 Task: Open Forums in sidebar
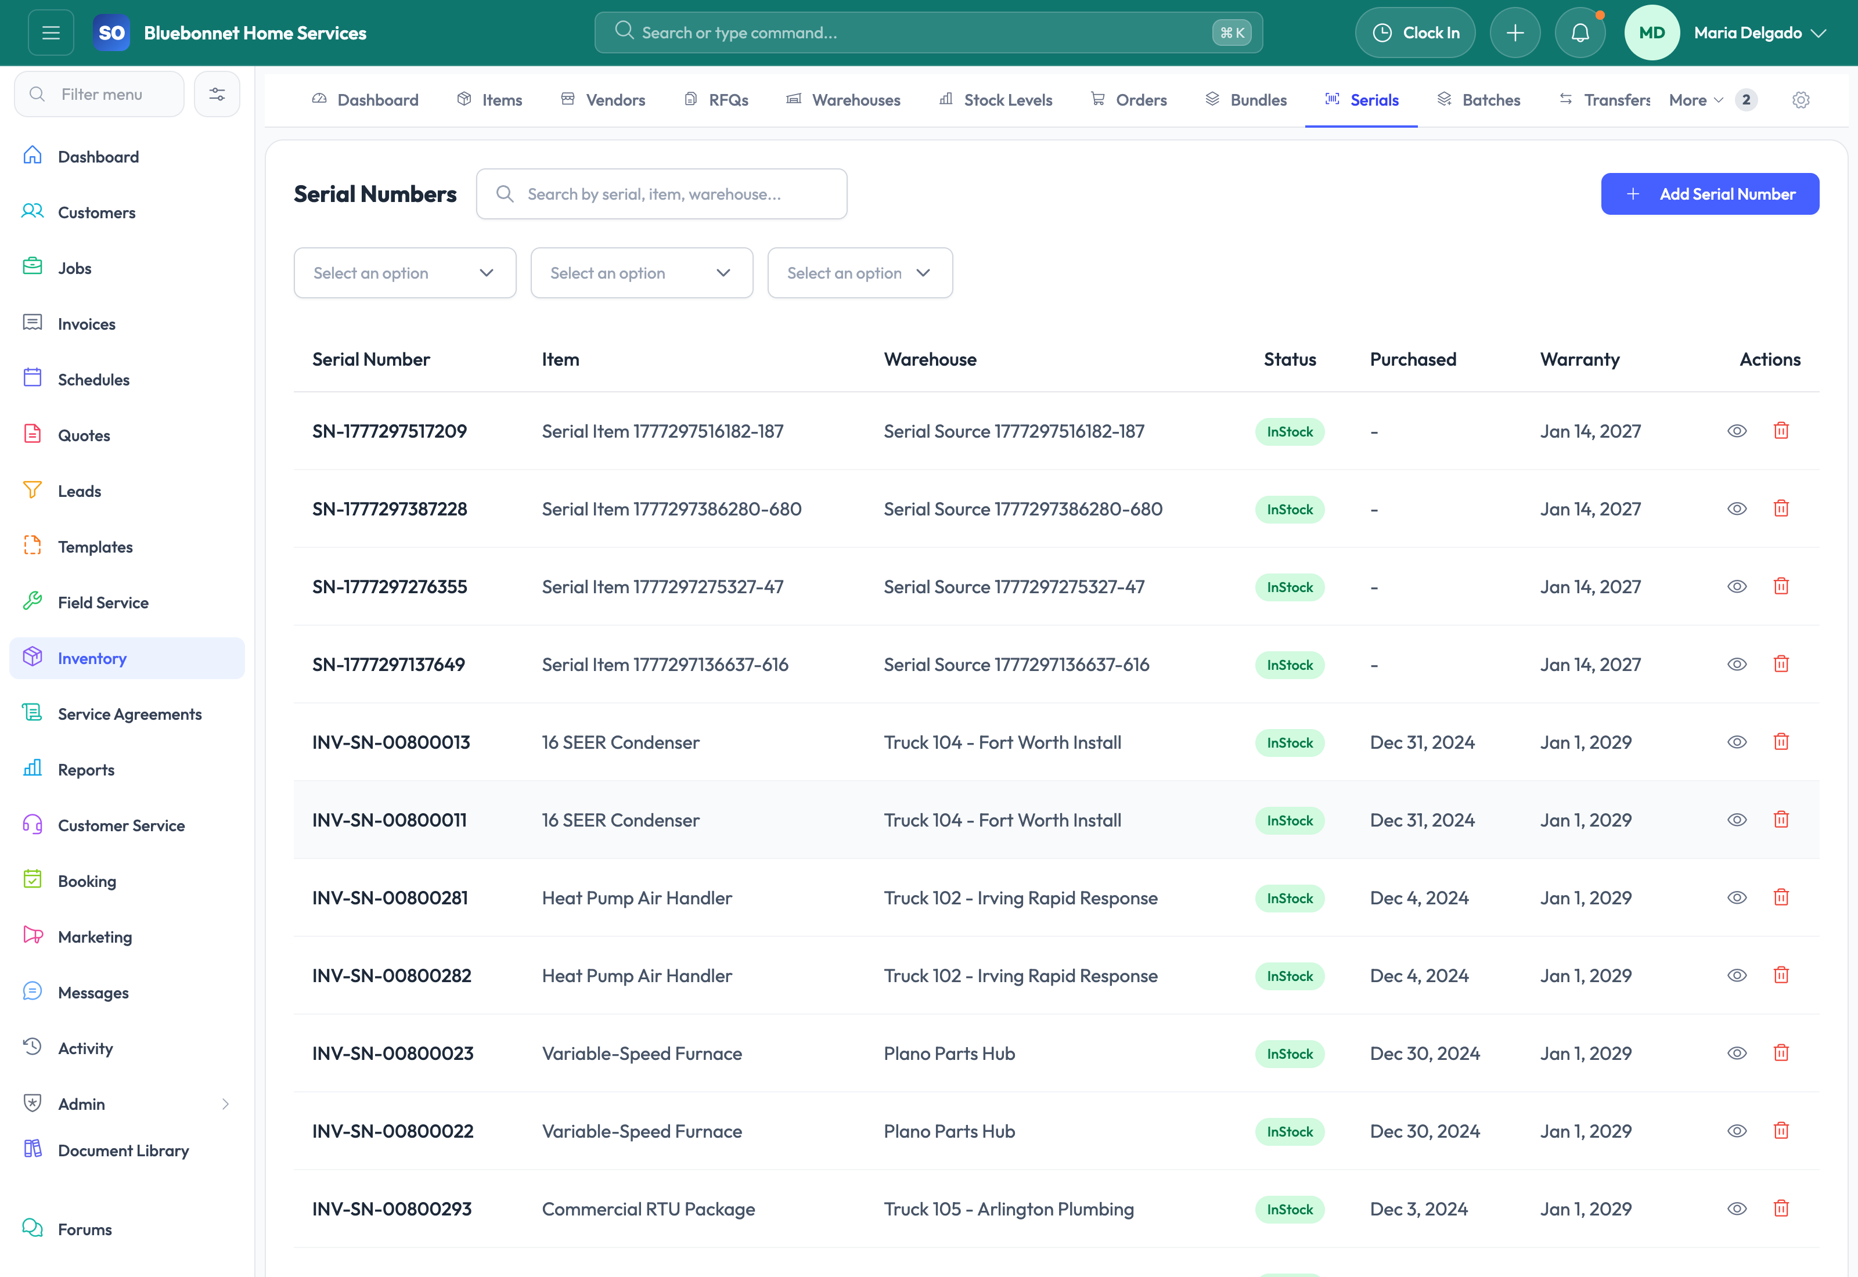[x=127, y=1229]
